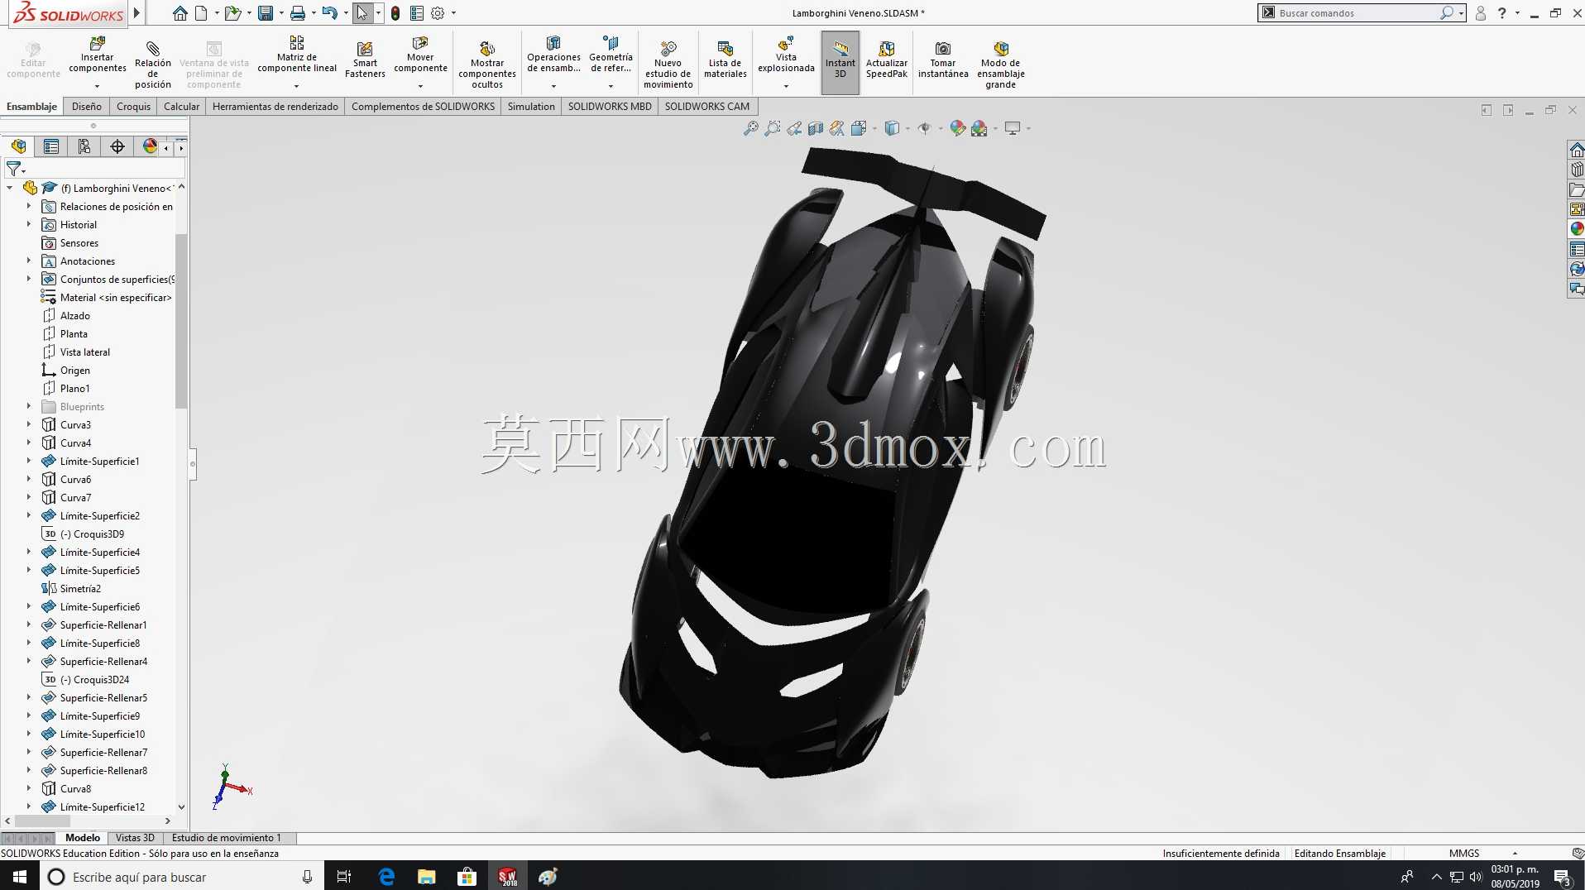Click Tomar instantánea camera tool
Image resolution: width=1585 pixels, height=890 pixels.
[x=943, y=60]
